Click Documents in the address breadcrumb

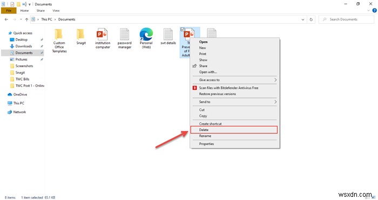(x=67, y=19)
